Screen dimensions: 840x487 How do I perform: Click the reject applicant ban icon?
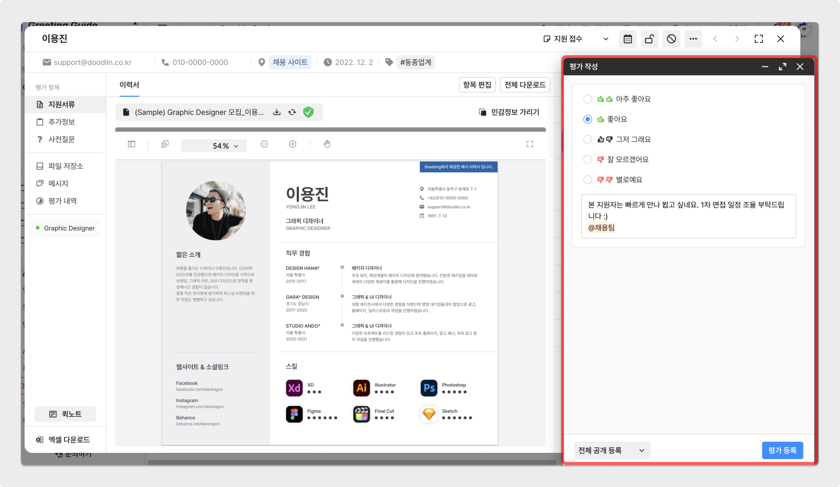pos(671,39)
